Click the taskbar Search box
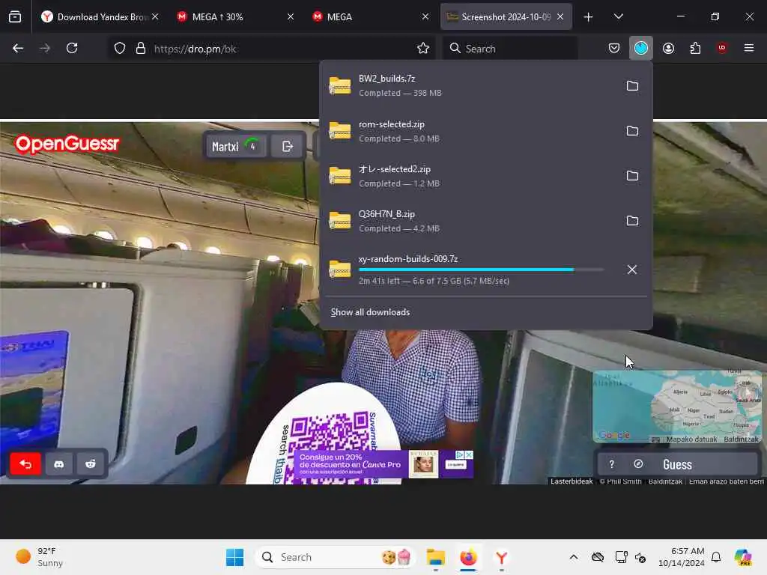The image size is (767, 575). pyautogui.click(x=335, y=557)
